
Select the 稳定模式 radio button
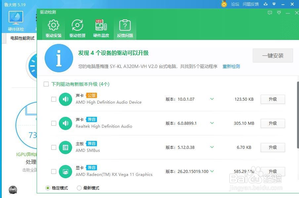(x=48, y=188)
